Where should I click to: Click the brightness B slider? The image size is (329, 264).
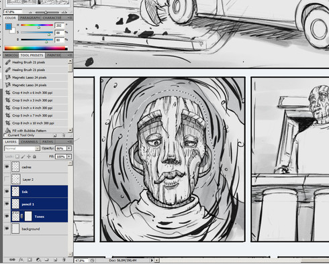pos(37,40)
